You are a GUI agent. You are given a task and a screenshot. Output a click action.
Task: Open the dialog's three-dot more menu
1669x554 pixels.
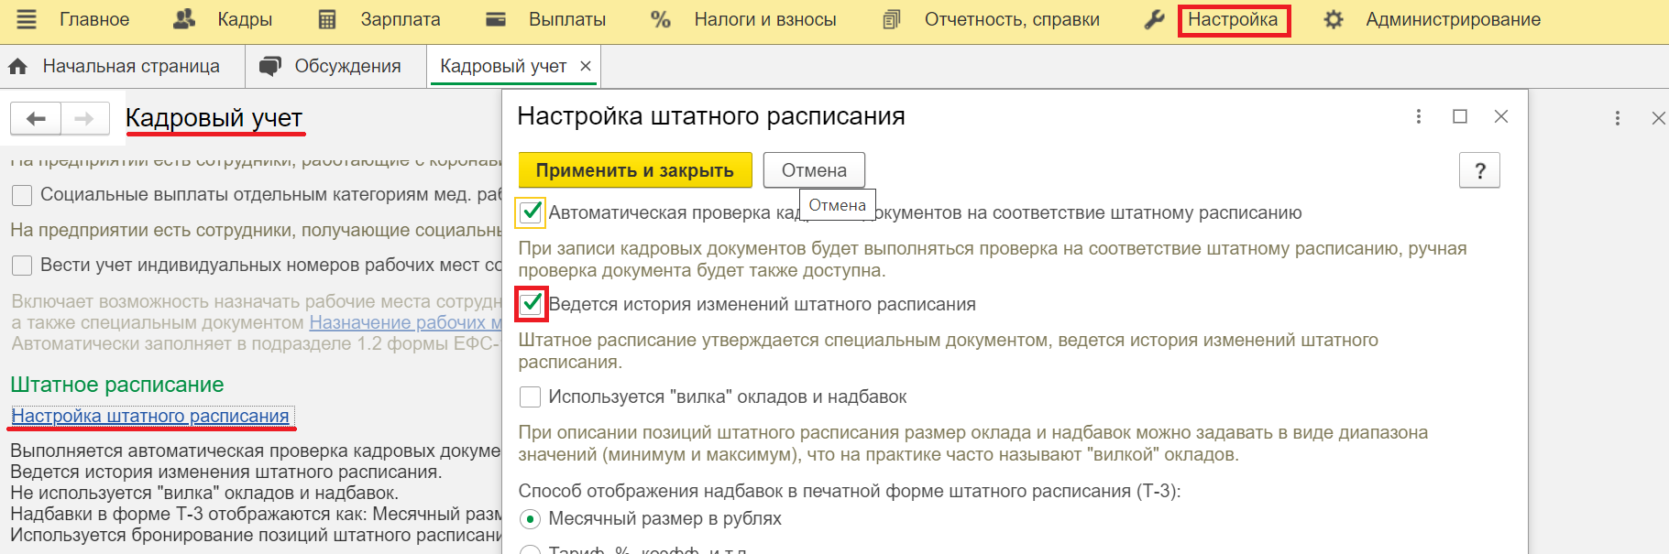[1419, 116]
